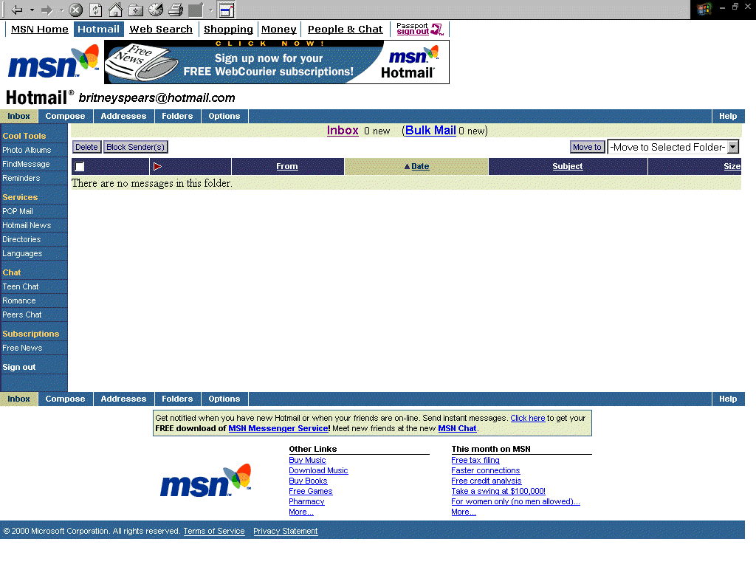Sort messages by the Date column
Image resolution: width=756 pixels, height=567 pixels.
point(420,167)
